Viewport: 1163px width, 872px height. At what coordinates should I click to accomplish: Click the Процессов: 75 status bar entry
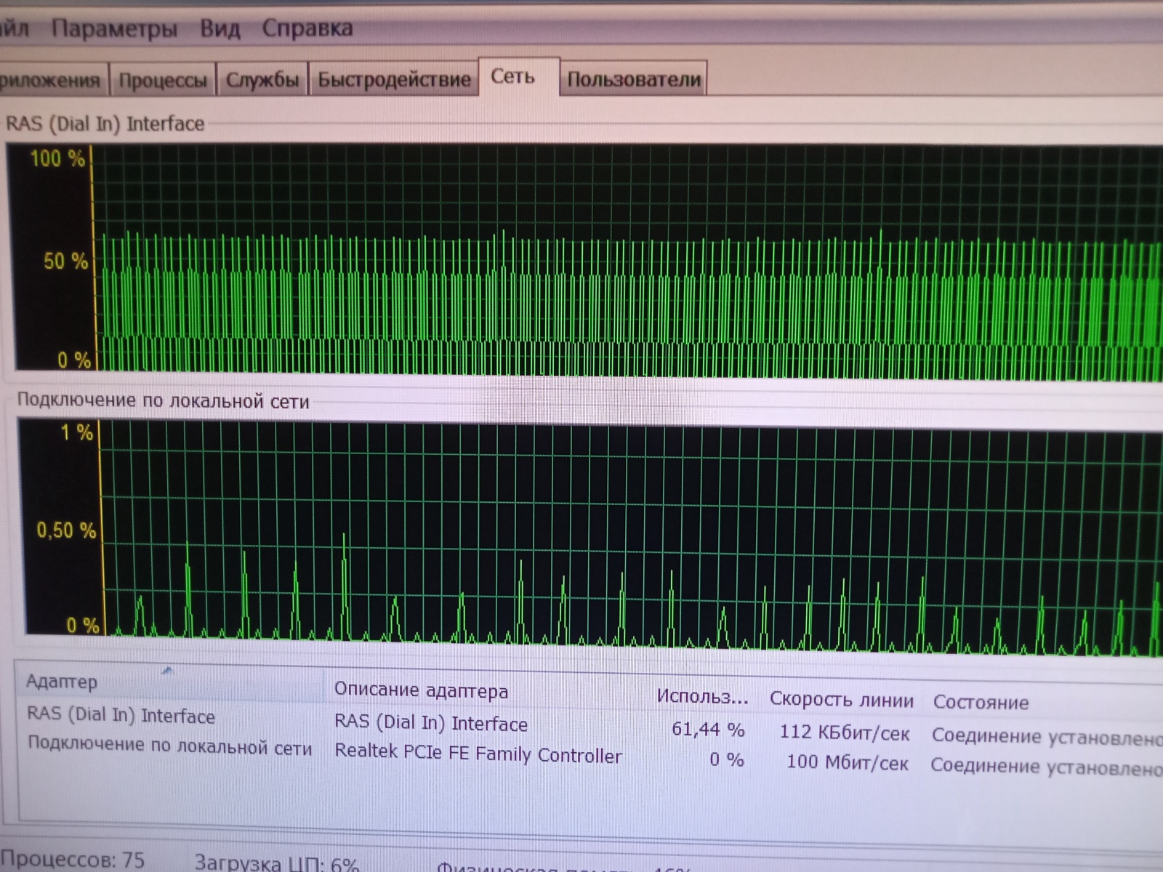[73, 860]
